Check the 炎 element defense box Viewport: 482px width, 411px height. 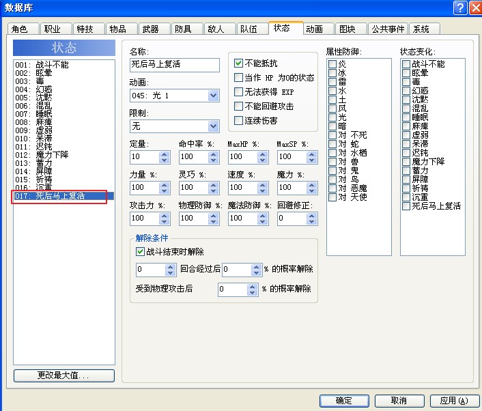332,64
